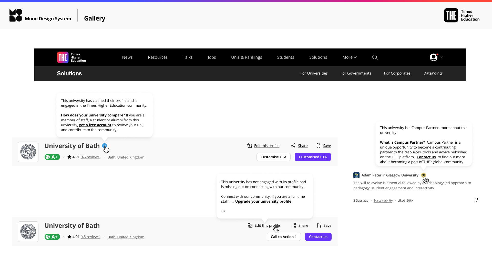Click the Customise CTA button
Viewport: 492px width, 277px height.
click(x=273, y=157)
